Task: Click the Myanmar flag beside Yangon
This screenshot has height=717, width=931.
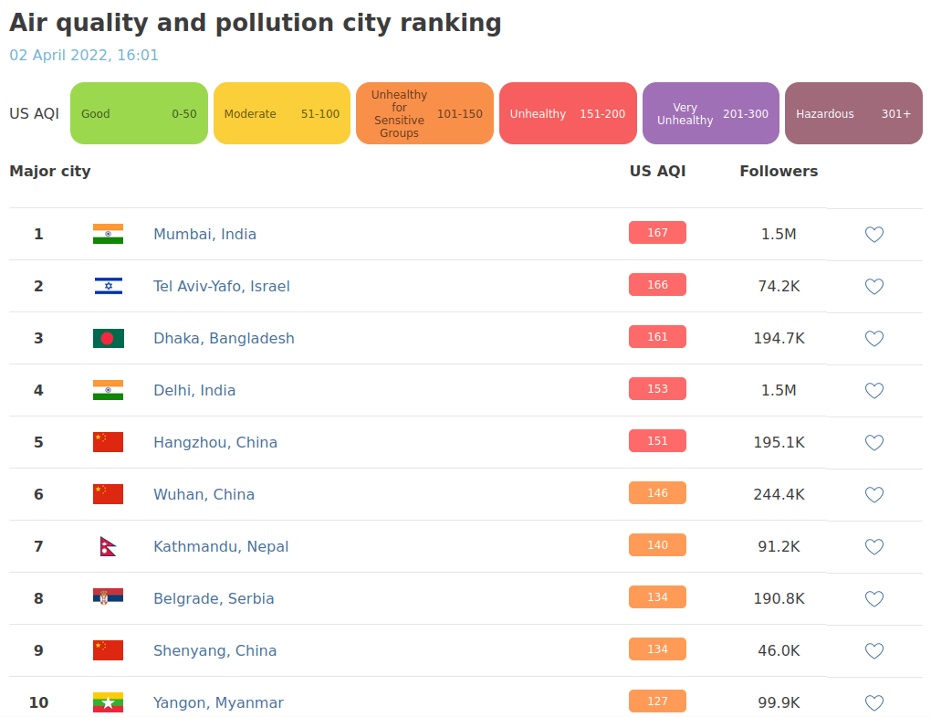Action: click(x=108, y=702)
